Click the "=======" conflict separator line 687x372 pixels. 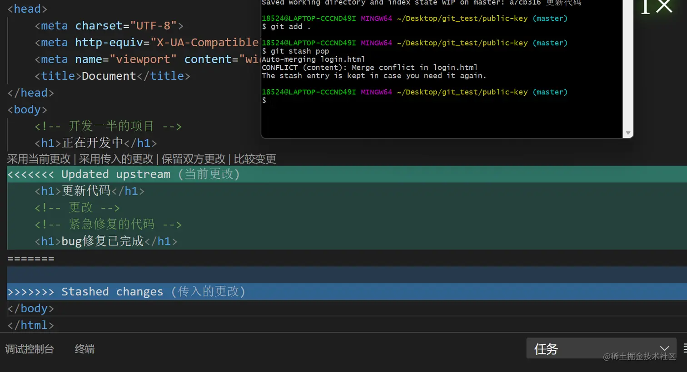click(31, 259)
